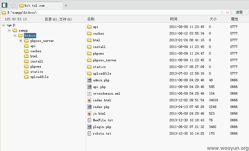Screen dimensions: 249x151
Task: Select the index.html file name
Action: 102,100
